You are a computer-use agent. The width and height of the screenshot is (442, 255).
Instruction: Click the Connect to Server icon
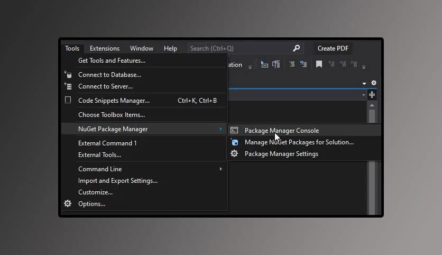click(x=68, y=86)
